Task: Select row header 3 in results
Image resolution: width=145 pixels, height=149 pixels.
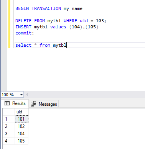Action: (9, 134)
